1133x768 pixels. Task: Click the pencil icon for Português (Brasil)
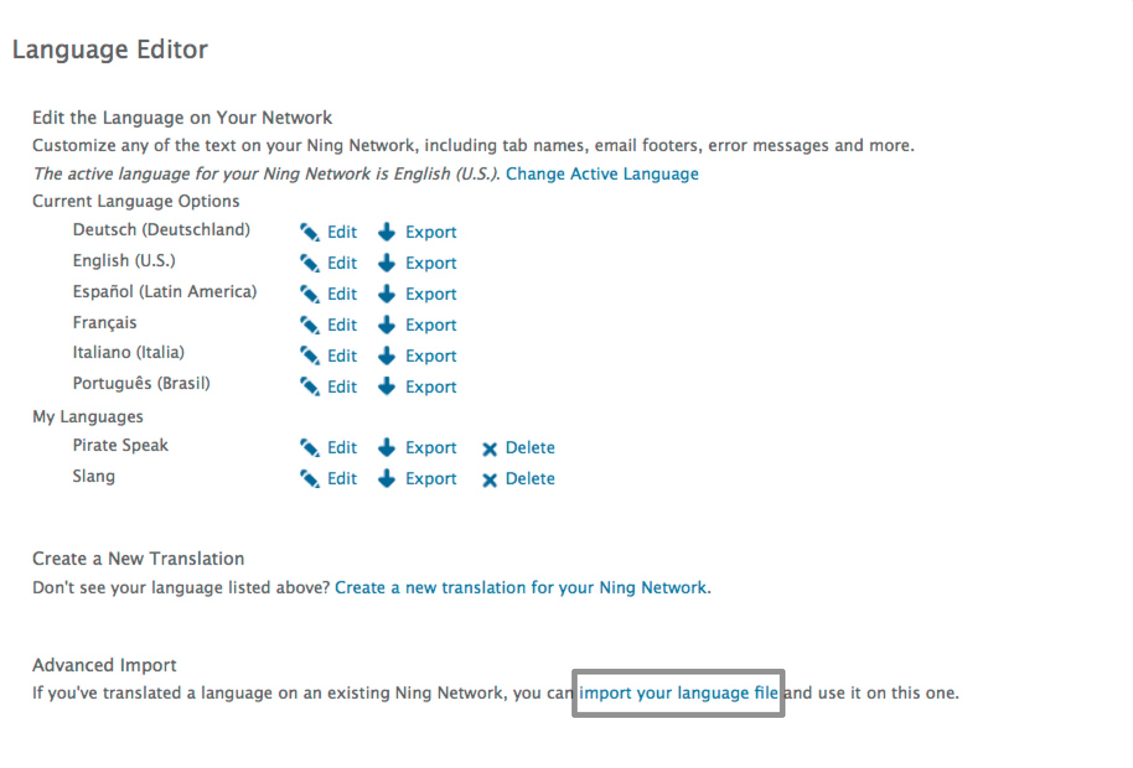coord(309,387)
